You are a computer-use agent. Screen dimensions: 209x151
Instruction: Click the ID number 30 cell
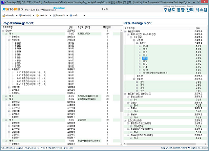coord(108,120)
